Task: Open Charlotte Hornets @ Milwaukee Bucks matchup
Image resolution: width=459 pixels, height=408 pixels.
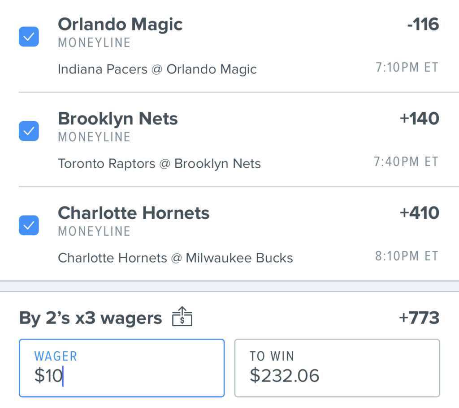Action: pos(175,258)
